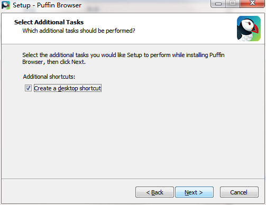
Task: Minimize the Setup window
Action: pyautogui.click(x=218, y=4)
